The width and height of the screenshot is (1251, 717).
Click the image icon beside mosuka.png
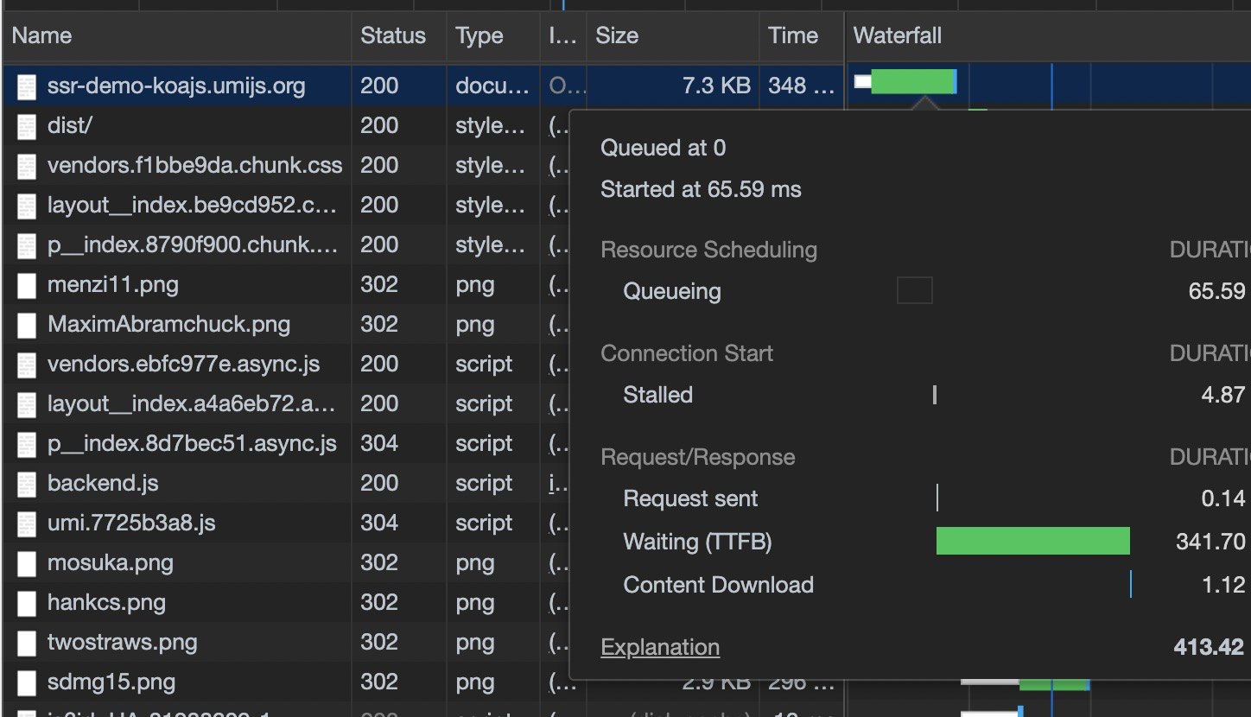(x=25, y=562)
